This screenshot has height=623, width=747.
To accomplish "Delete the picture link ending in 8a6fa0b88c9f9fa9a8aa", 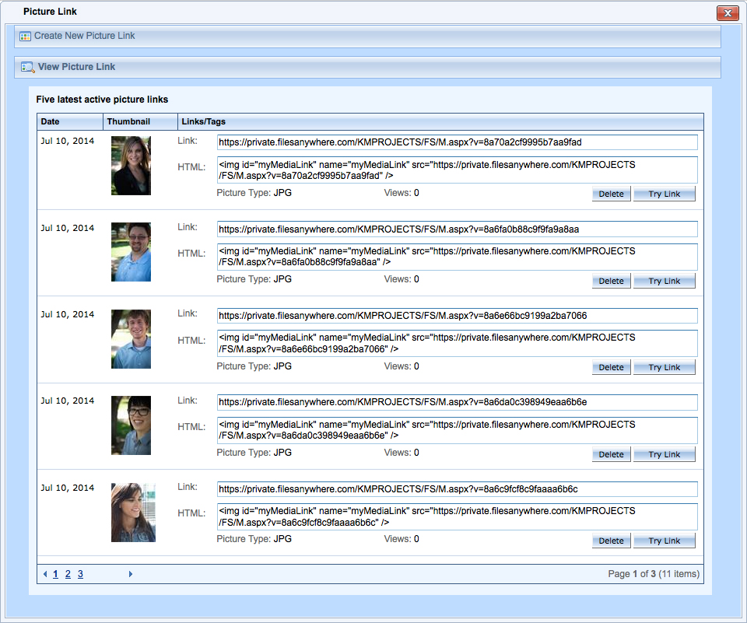I will coord(612,281).
